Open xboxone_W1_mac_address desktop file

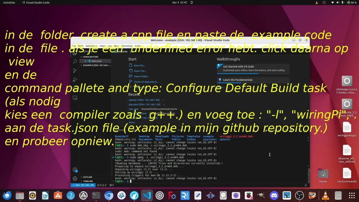click(x=347, y=154)
